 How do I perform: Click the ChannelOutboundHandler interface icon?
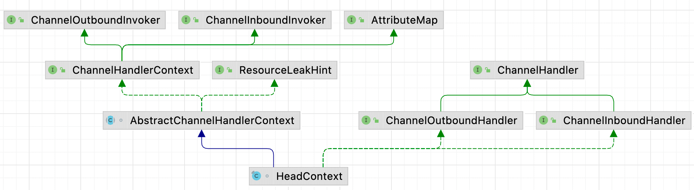coord(366,120)
